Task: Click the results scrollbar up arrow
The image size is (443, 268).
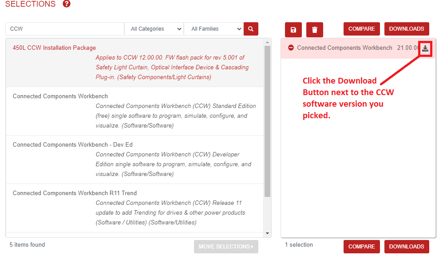Action: (x=267, y=42)
